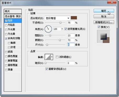Close the 圖層樣式 dialog window

(x=112, y=2)
